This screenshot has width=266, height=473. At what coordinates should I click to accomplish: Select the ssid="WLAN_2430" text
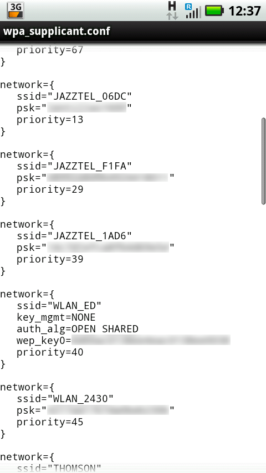point(65,398)
